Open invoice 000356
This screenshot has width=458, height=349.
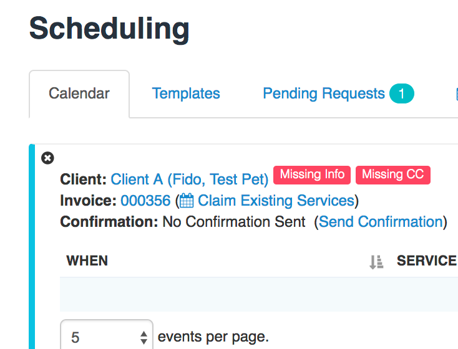145,201
